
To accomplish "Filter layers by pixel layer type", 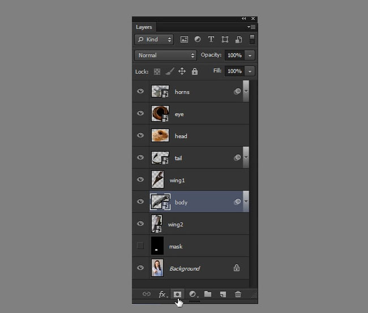I will click(184, 39).
